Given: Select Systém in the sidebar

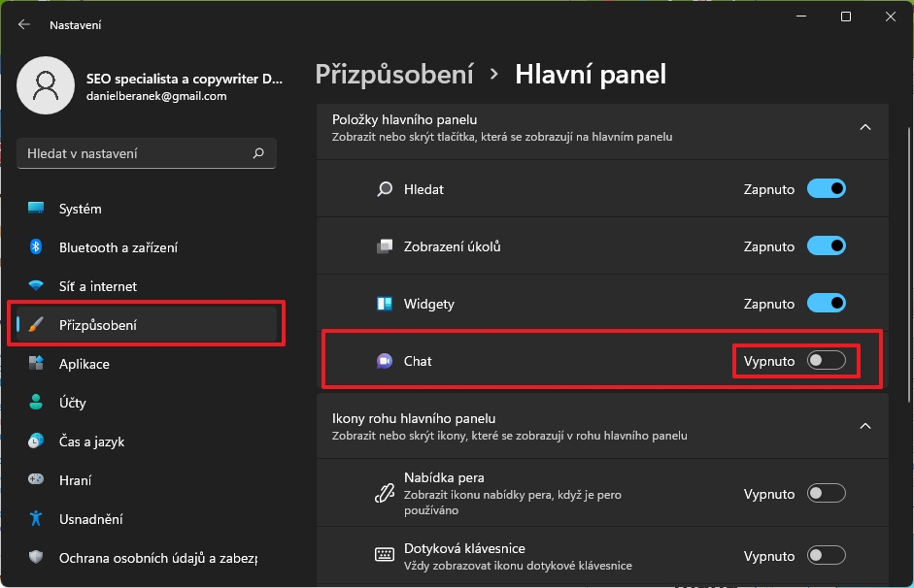Looking at the screenshot, I should click(x=80, y=209).
